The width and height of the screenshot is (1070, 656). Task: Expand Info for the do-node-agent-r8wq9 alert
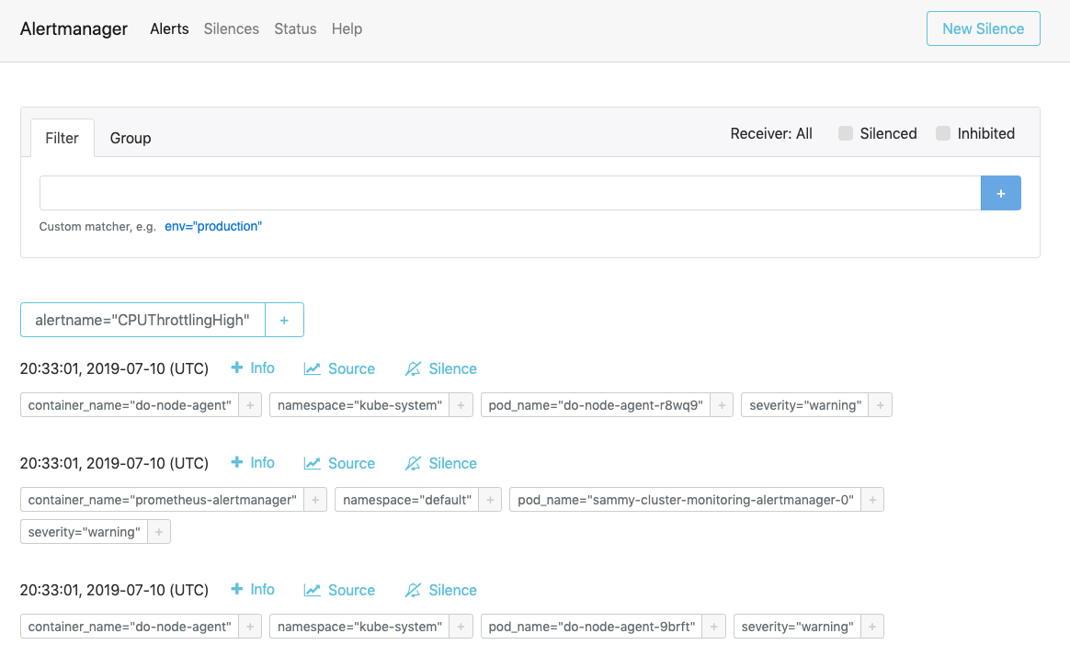pos(253,368)
